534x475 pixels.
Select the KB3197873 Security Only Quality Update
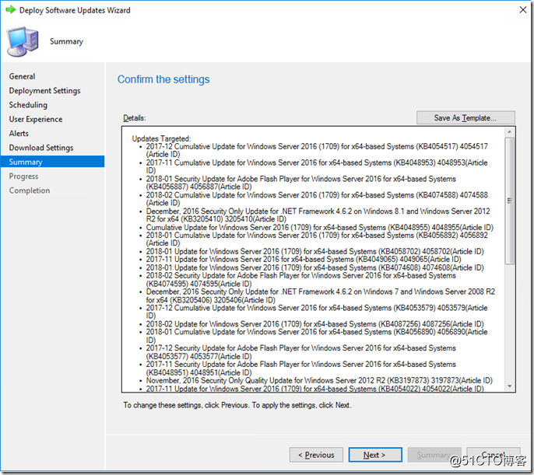[319, 380]
